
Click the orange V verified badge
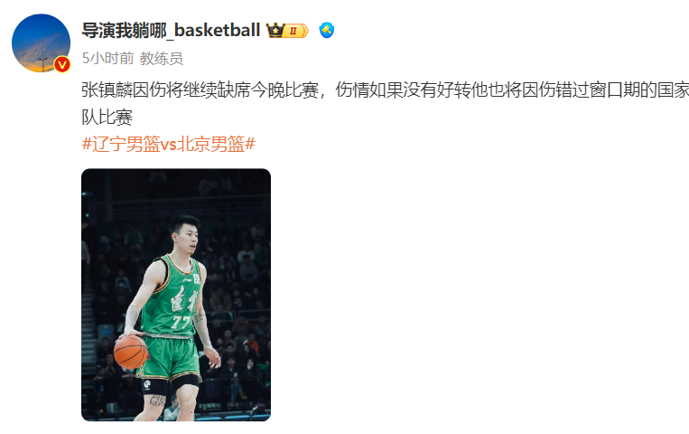(x=62, y=65)
